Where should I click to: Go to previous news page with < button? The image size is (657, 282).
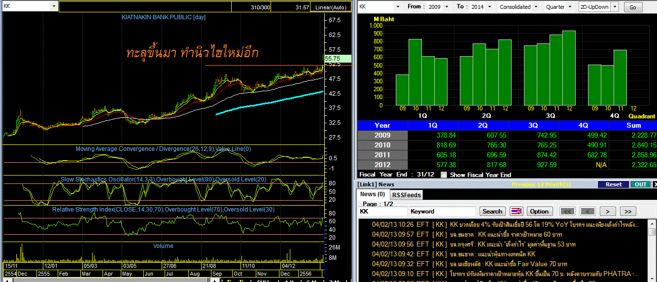(x=588, y=211)
